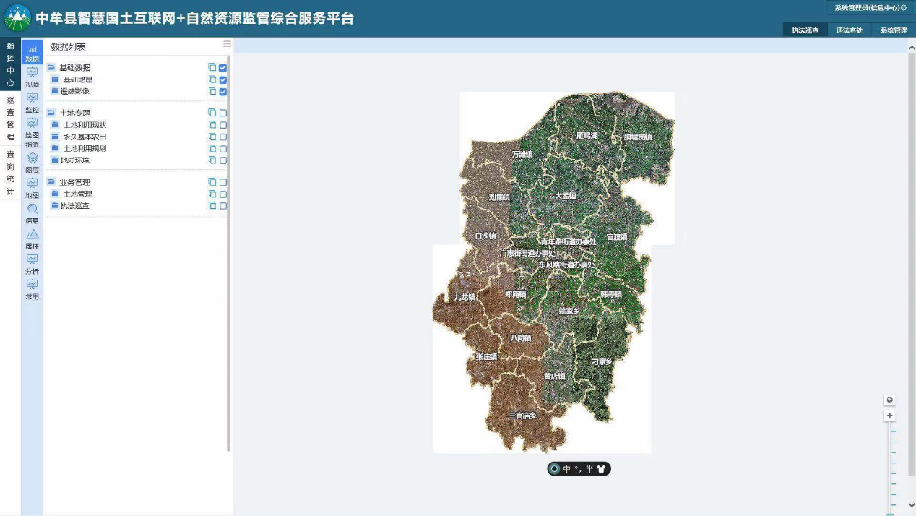Click the 系统管理员(信息中心) user button
This screenshot has width=916, height=516.
click(870, 8)
